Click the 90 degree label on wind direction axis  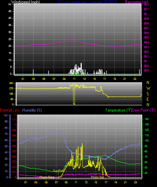click(x=12, y=99)
